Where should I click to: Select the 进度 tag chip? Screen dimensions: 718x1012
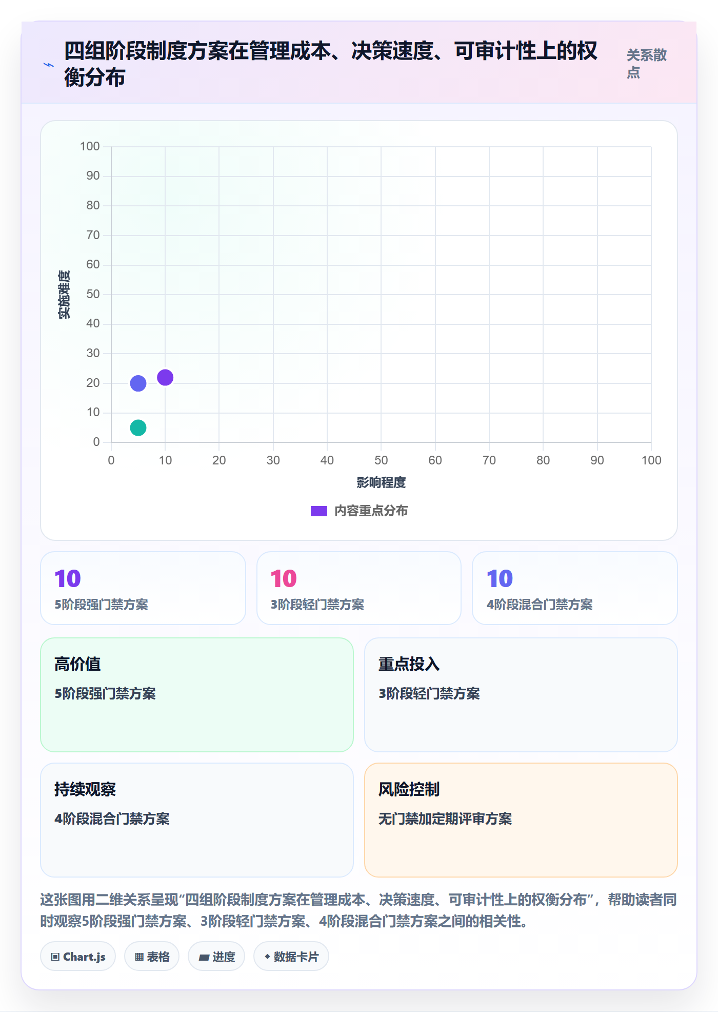click(216, 956)
